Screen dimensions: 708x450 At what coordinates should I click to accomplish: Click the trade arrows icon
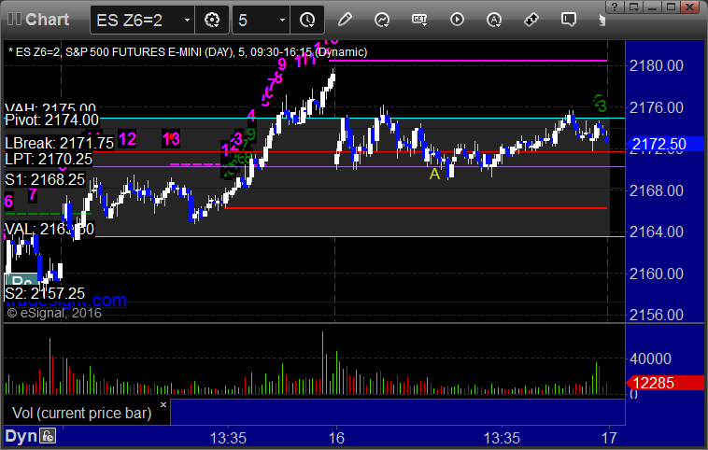point(531,20)
